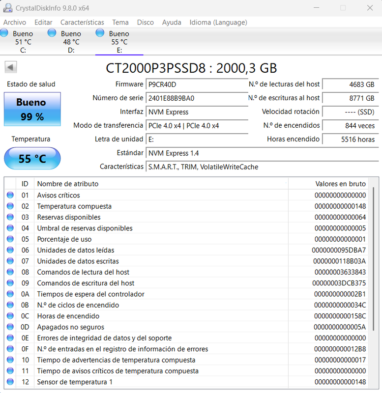This screenshot has height=393, width=382.
Task: Click the rotation speed value ---- (SSD)
Action: point(351,112)
